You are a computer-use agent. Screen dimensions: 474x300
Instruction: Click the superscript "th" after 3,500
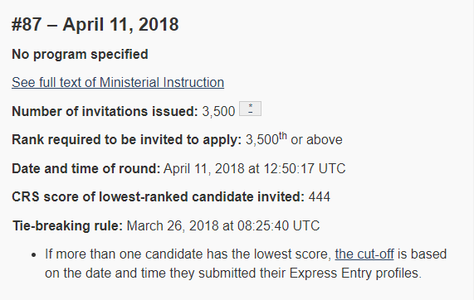point(282,136)
